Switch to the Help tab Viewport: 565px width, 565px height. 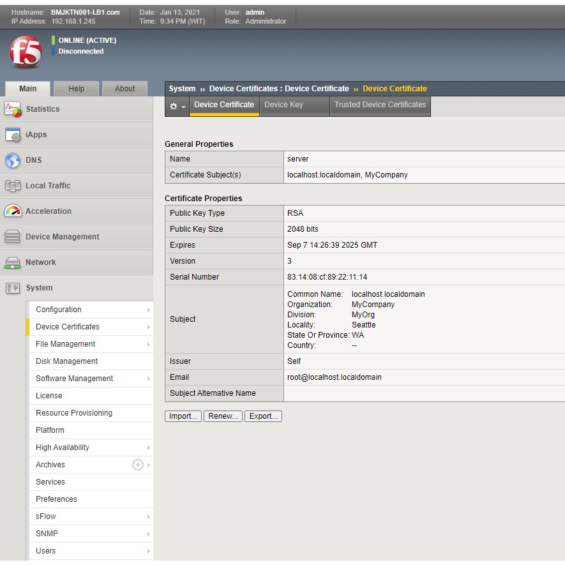pyautogui.click(x=76, y=89)
